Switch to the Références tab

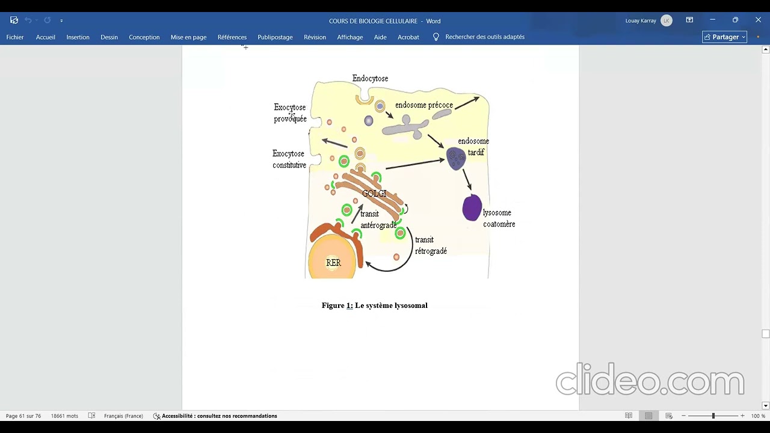(x=232, y=37)
